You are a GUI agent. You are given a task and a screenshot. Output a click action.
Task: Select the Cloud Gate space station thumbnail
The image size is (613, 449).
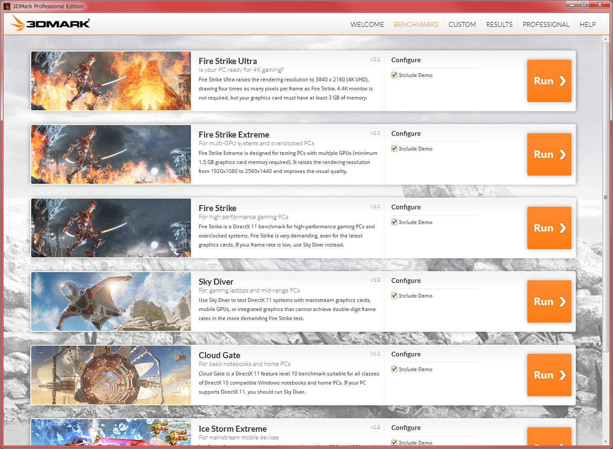(x=111, y=375)
